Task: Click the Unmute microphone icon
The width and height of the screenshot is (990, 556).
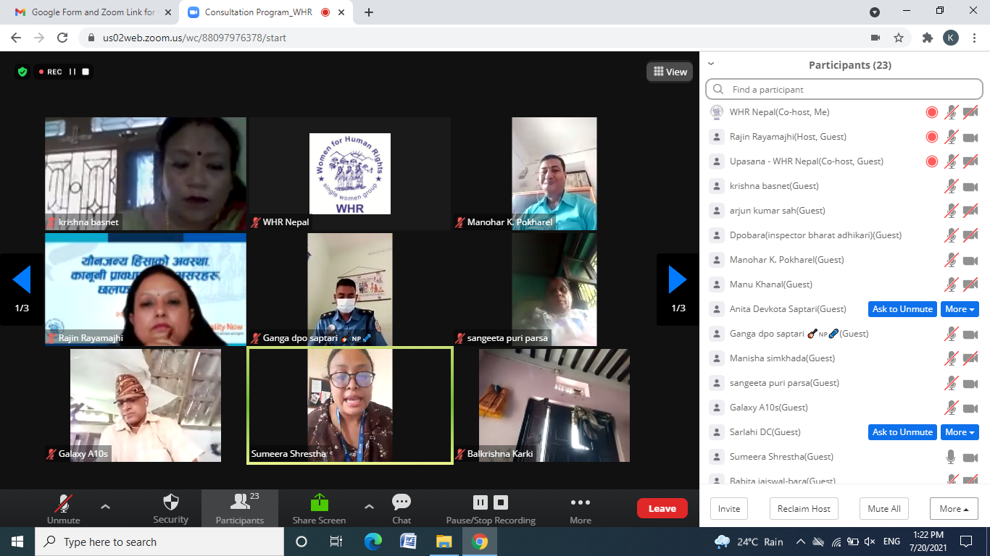Action: (x=64, y=502)
